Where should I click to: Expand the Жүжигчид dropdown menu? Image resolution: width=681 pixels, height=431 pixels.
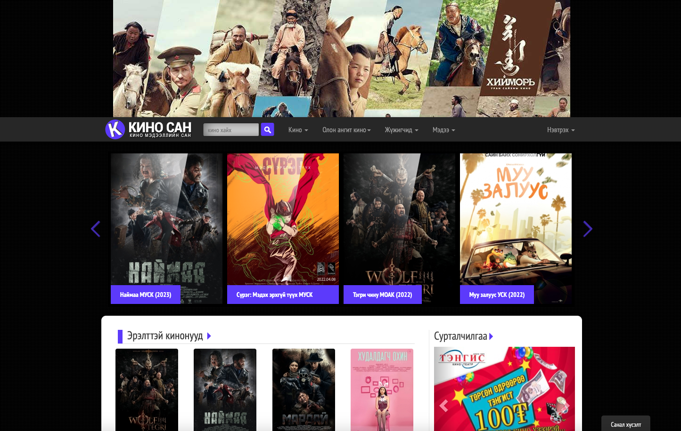pyautogui.click(x=401, y=130)
